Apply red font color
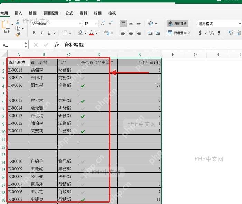Image resolution: width=242 pixels, height=204 pixels. (x=91, y=33)
